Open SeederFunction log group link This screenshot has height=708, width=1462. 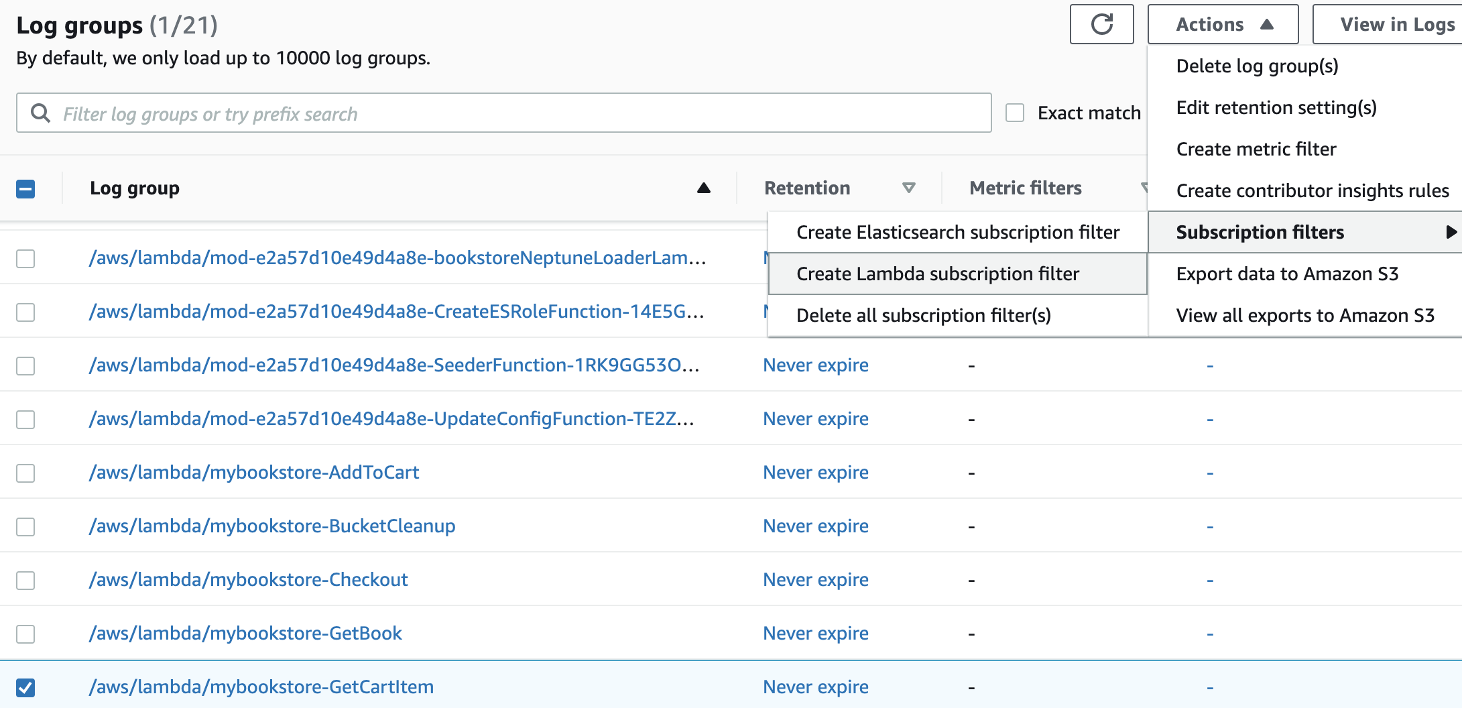click(x=394, y=365)
